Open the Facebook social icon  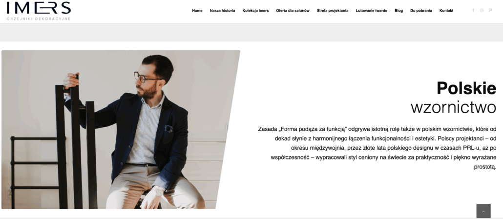(473, 10)
